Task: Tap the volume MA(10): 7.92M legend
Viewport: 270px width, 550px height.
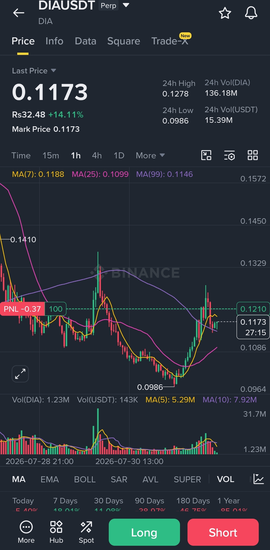Action: (x=230, y=400)
